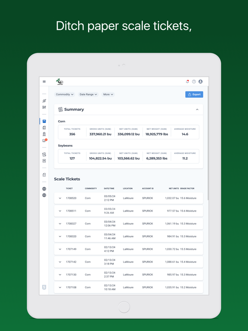Collapse the Summary panel
248x331 pixels.
pyautogui.click(x=197, y=109)
